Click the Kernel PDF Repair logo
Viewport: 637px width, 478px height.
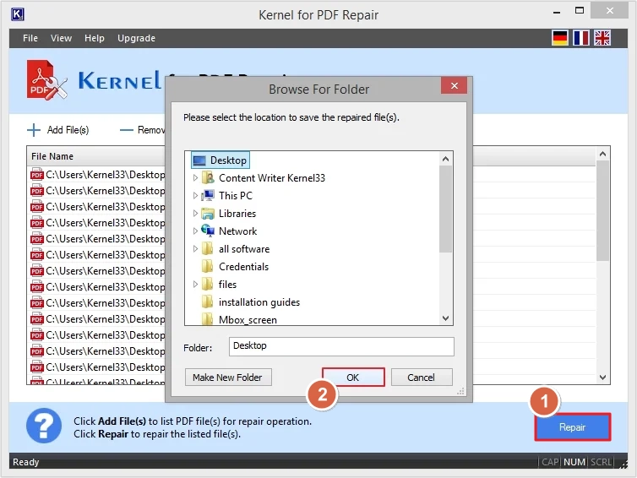click(46, 80)
